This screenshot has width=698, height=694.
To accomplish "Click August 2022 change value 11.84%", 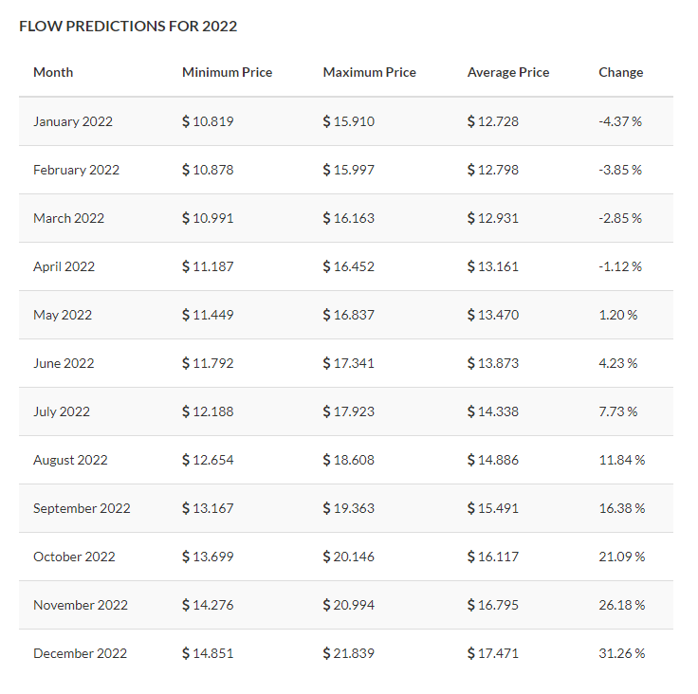I will [621, 460].
